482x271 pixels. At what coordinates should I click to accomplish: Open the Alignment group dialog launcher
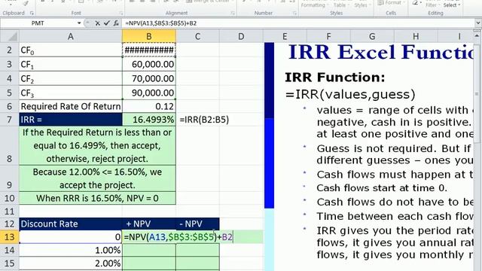pos(233,13)
